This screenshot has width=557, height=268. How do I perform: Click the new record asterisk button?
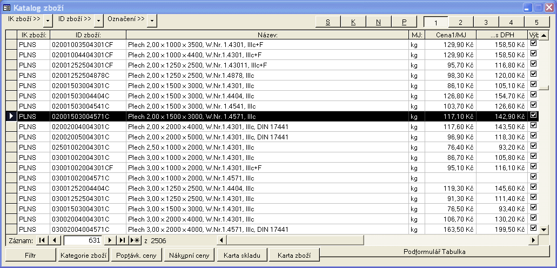(x=135, y=240)
